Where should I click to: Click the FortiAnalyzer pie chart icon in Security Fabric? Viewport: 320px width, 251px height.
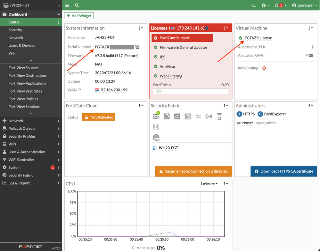point(167,117)
